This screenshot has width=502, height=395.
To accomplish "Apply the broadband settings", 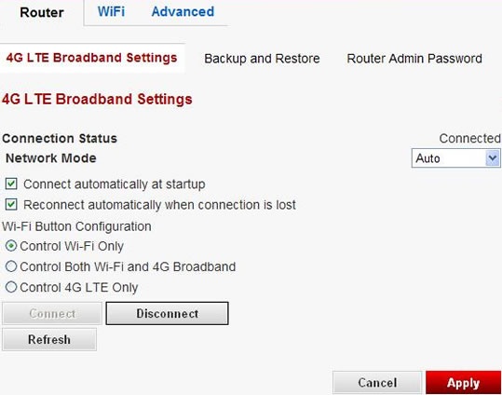I will [463, 383].
